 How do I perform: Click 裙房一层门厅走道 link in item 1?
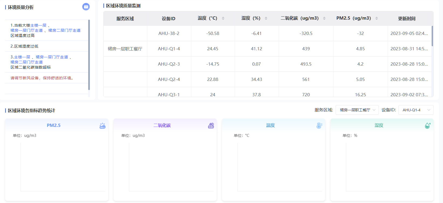tap(27, 30)
